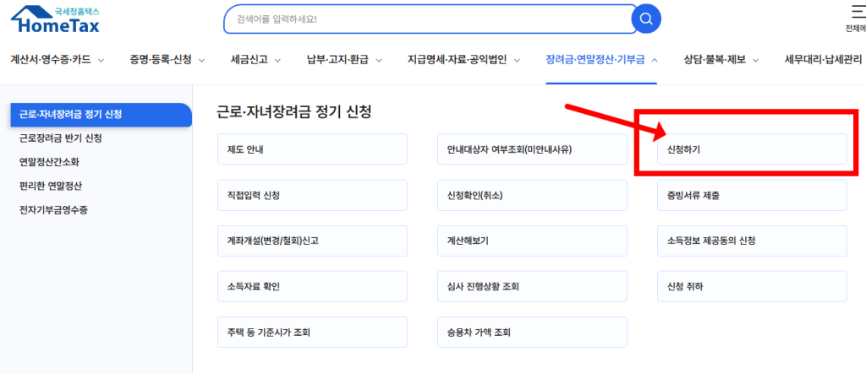Click the 제도 안내 button

(x=311, y=149)
